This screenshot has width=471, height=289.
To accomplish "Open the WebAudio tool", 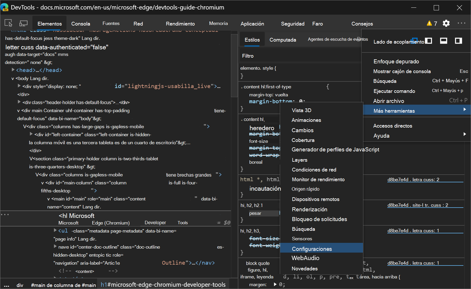I will (x=305, y=258).
